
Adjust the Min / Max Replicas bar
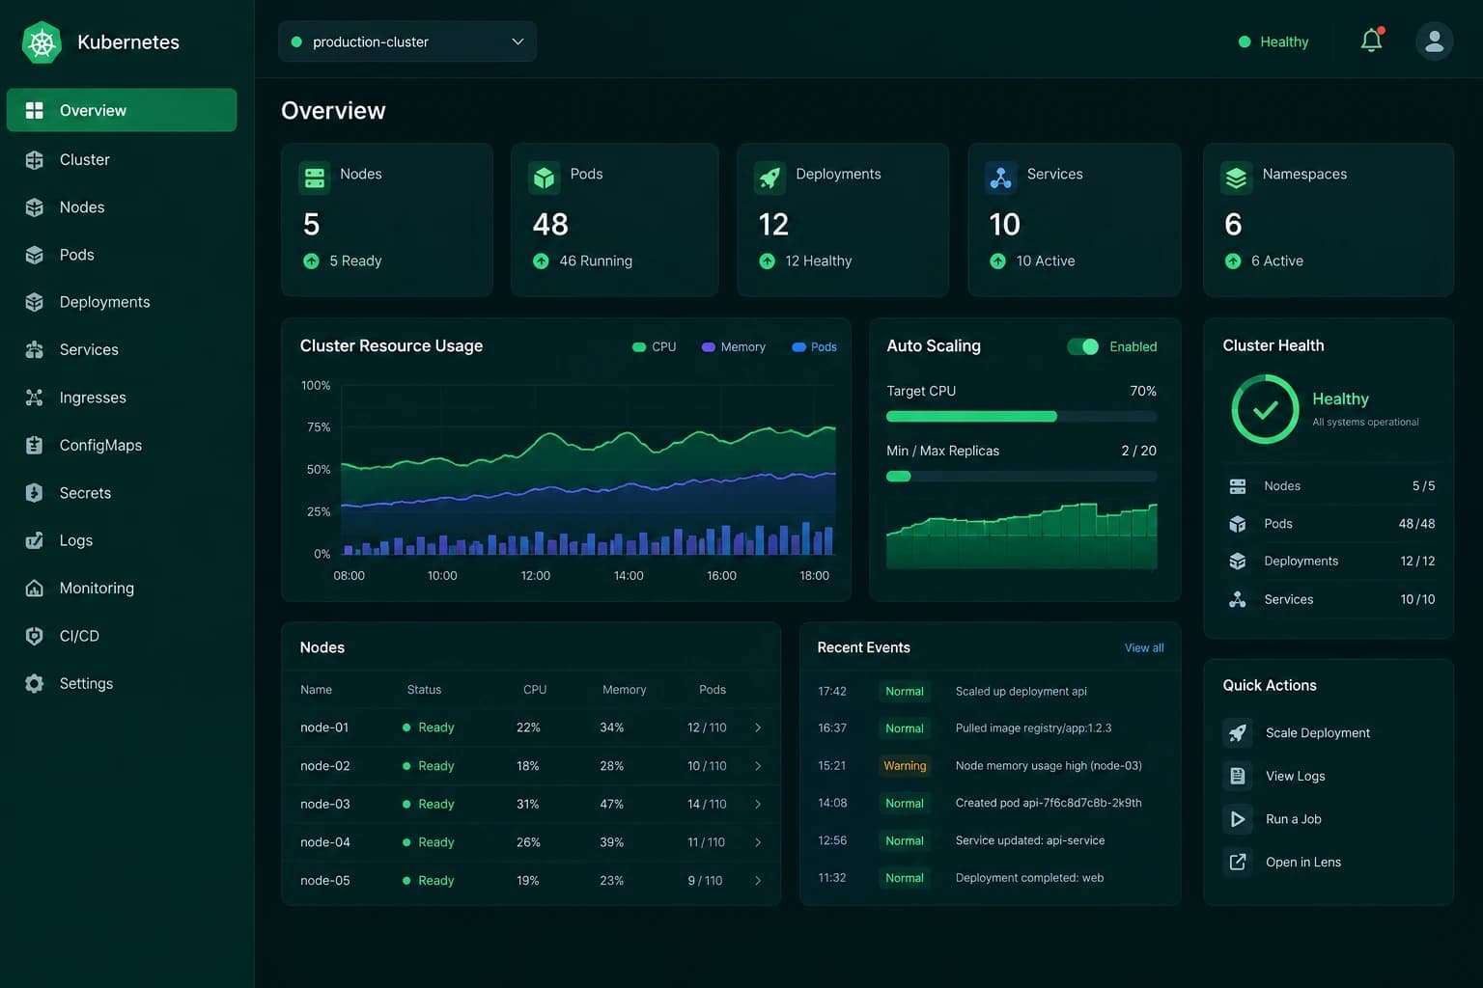click(x=1021, y=477)
